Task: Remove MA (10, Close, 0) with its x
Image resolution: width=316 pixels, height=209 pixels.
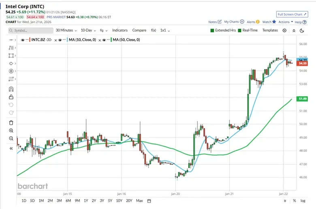Action: [100, 40]
